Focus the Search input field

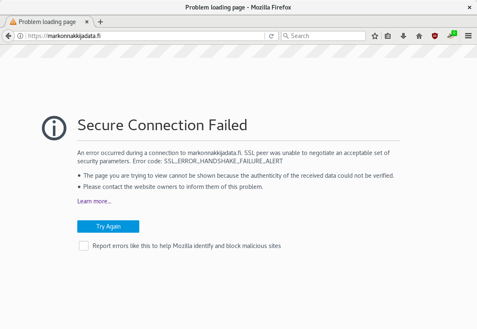[x=327, y=36]
